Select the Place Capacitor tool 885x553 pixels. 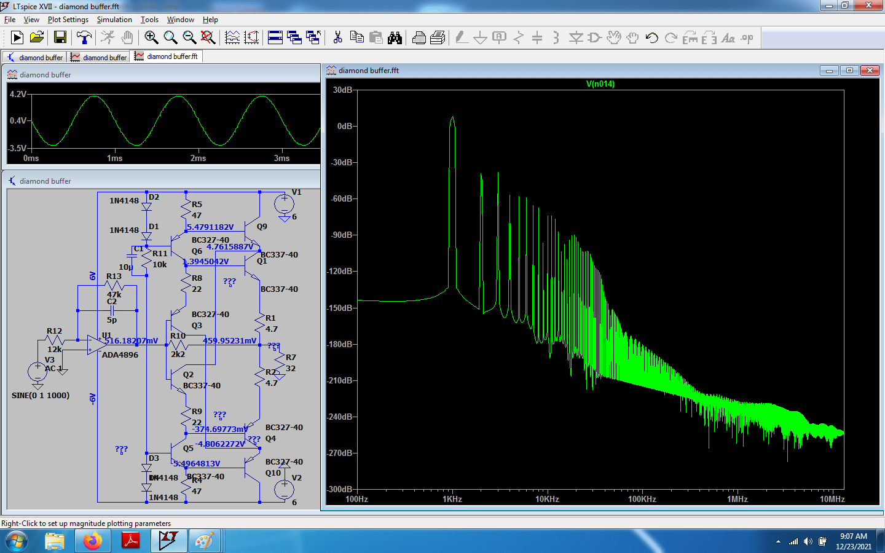pyautogui.click(x=537, y=38)
